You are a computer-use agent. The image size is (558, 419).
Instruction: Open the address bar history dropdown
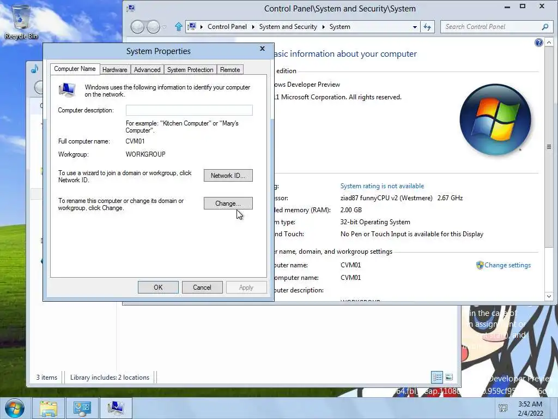415,27
